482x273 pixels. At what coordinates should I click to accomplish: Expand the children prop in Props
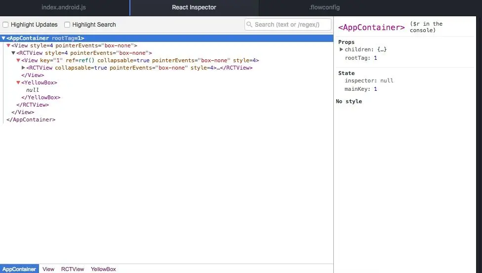pos(341,49)
